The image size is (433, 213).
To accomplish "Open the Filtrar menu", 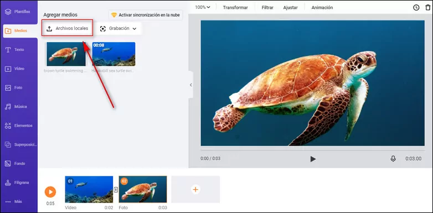I will click(267, 8).
